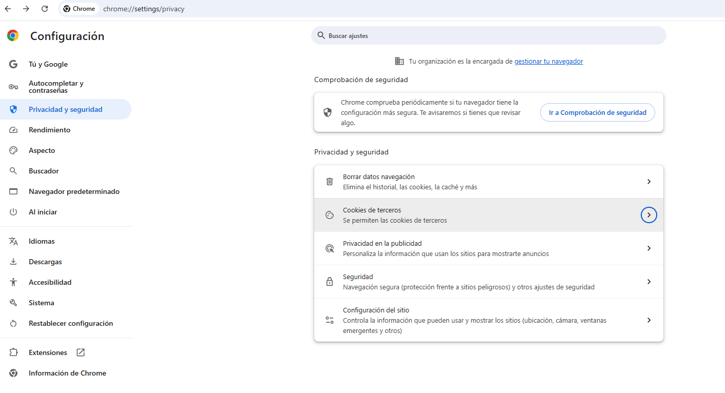Open the Idiomas settings section

(x=66, y=241)
